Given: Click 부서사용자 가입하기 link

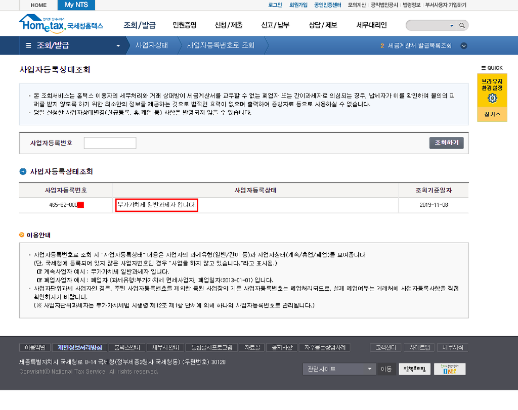Looking at the screenshot, I should (446, 5).
